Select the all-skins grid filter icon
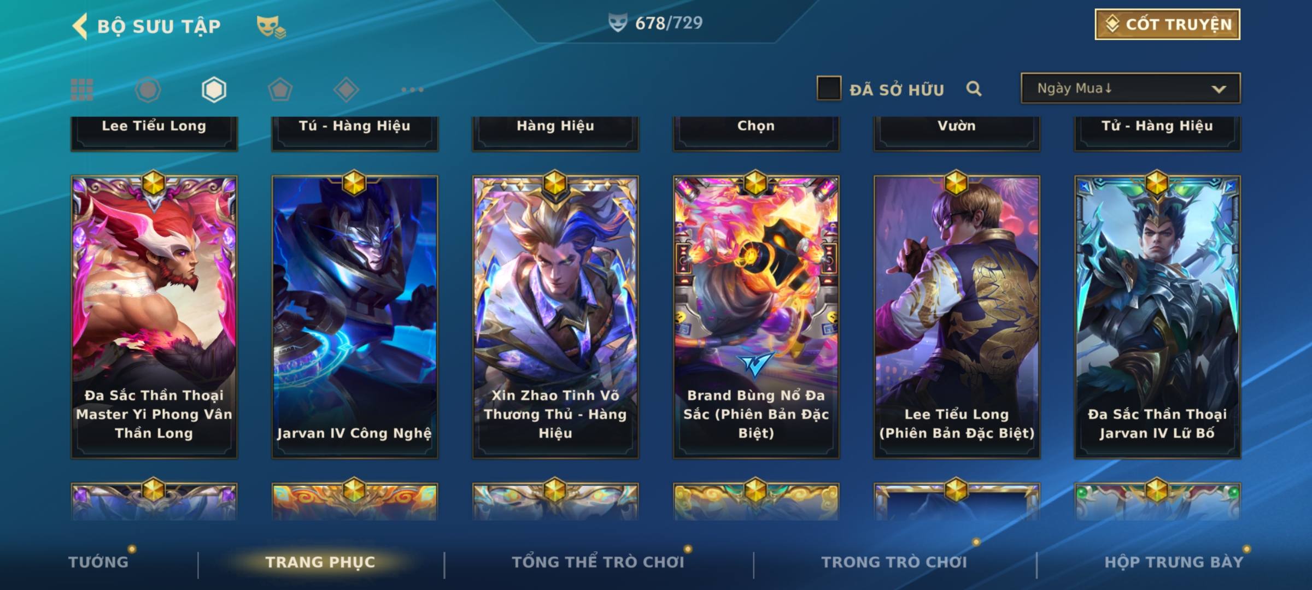This screenshot has width=1312, height=590. [82, 90]
